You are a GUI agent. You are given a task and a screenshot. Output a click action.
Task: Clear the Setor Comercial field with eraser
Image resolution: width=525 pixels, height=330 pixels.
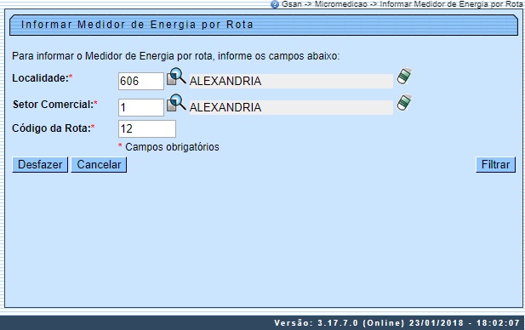tap(404, 103)
